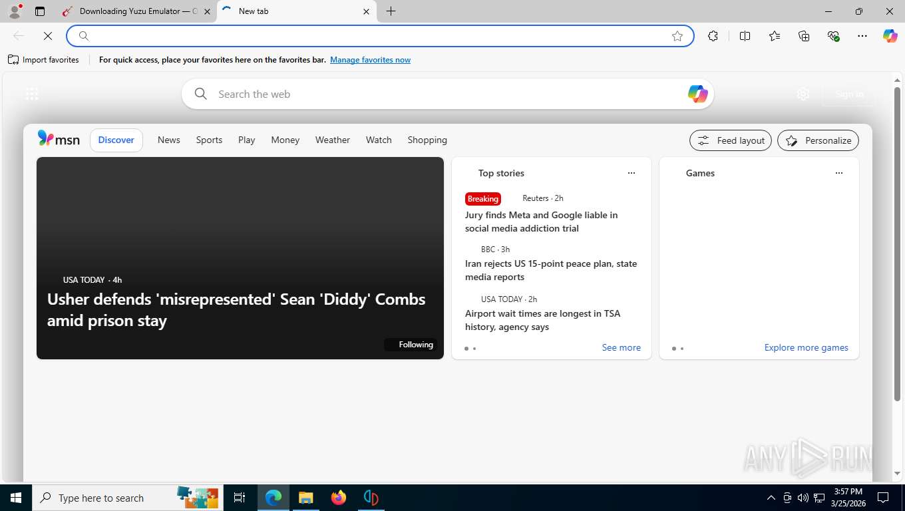Open File Explorer from the taskbar

click(x=305, y=498)
